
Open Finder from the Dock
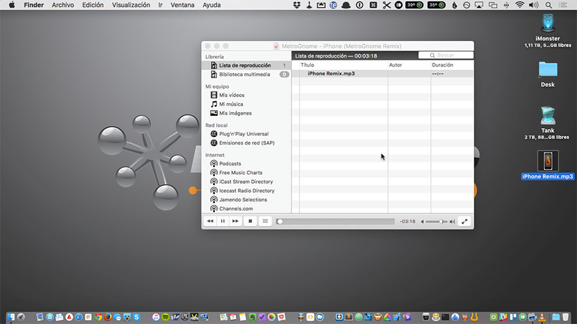click(x=11, y=317)
